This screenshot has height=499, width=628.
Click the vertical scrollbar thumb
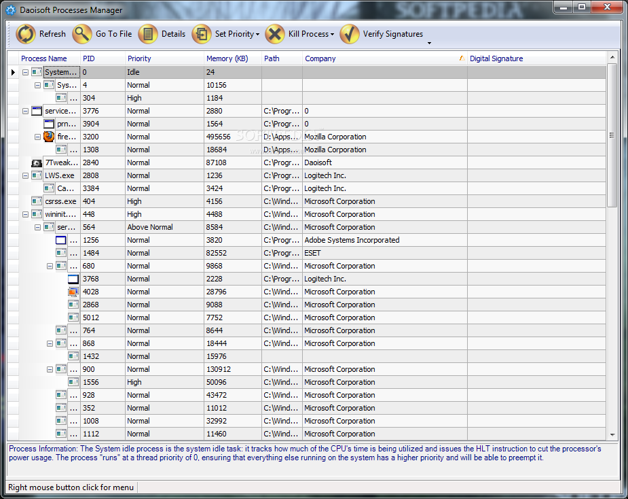pos(612,135)
